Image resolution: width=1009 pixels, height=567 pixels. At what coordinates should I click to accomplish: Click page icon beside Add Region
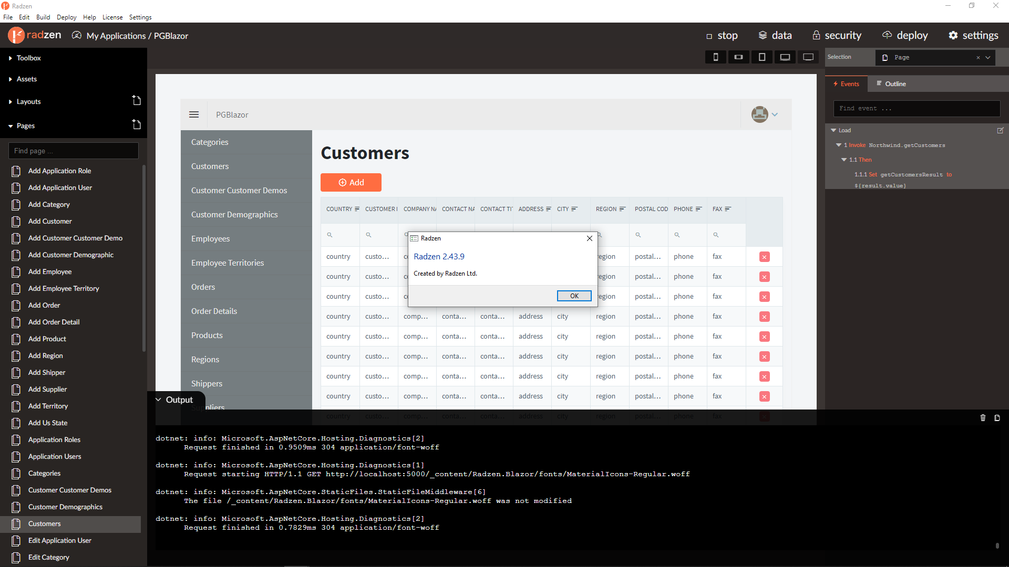16,355
